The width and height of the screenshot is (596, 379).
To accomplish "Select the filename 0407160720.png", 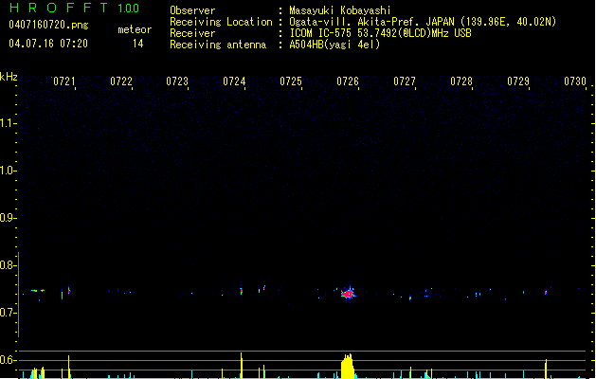I will point(48,25).
